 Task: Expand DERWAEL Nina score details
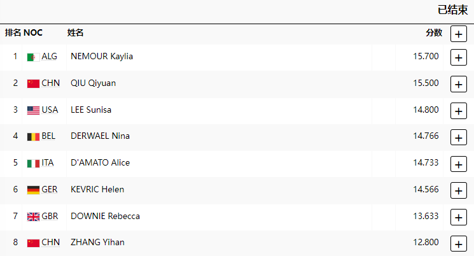(x=458, y=137)
